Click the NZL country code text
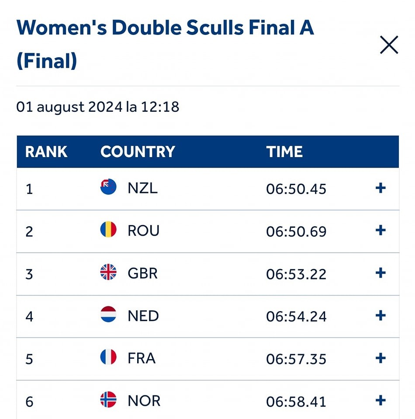The width and height of the screenshot is (415, 419). coord(142,188)
